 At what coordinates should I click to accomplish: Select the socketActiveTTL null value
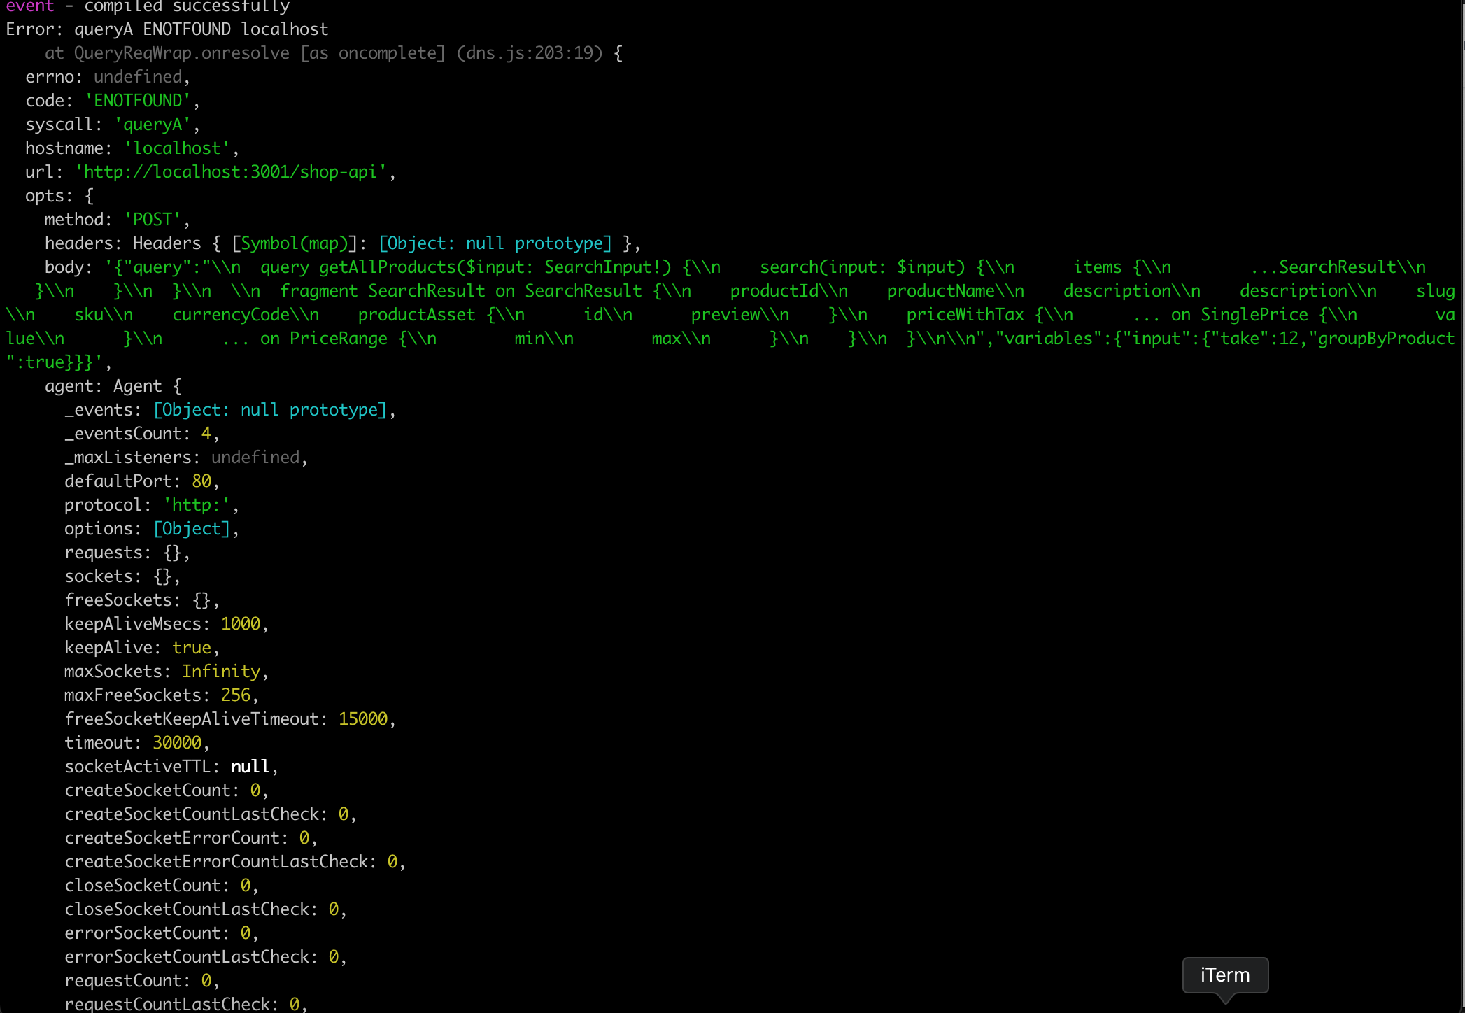tap(249, 766)
